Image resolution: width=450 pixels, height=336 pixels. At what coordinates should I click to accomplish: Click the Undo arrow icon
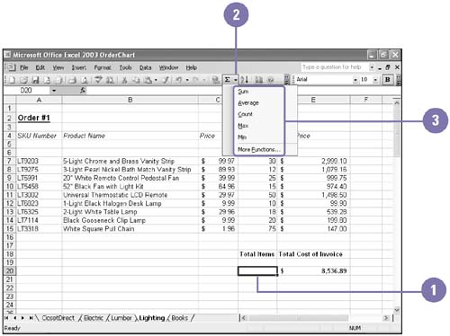179,80
